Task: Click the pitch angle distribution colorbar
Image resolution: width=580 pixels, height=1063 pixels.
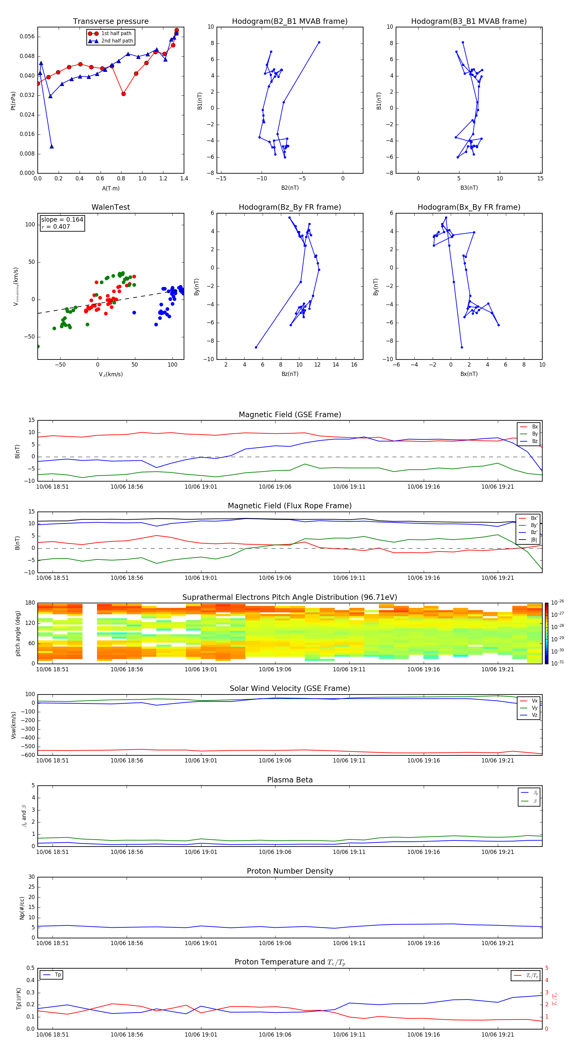Action: pyautogui.click(x=546, y=633)
